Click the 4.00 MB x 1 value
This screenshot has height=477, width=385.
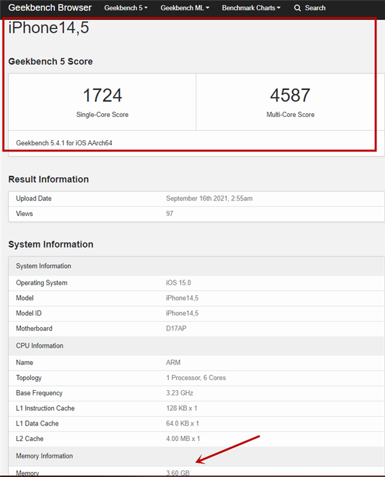(183, 438)
